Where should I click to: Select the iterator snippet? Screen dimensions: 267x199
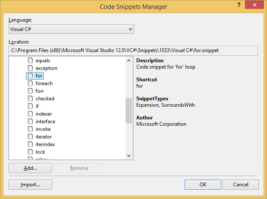44,137
